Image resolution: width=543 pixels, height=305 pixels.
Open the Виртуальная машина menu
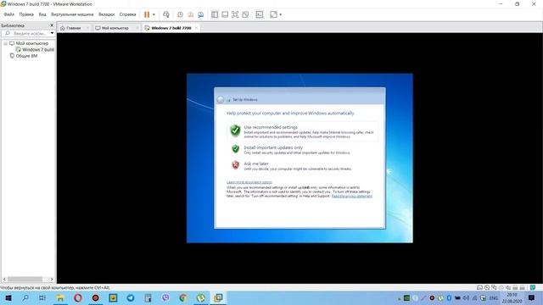(72, 14)
